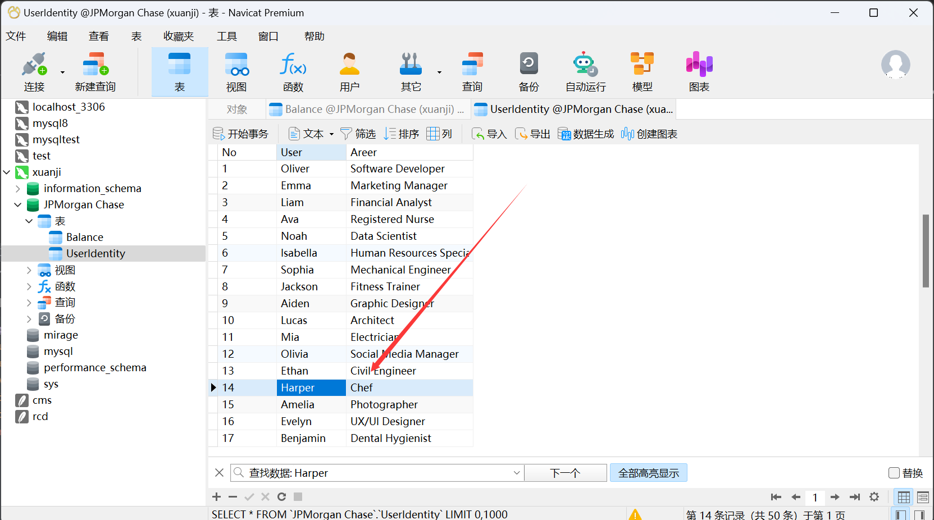Click the Areer column header
This screenshot has height=520, width=934.
(x=409, y=152)
